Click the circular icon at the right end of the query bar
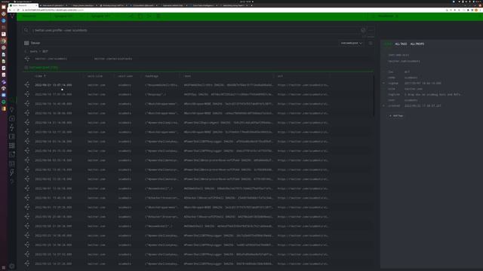Image resolution: width=483 pixels, height=271 pixels. (x=363, y=30)
